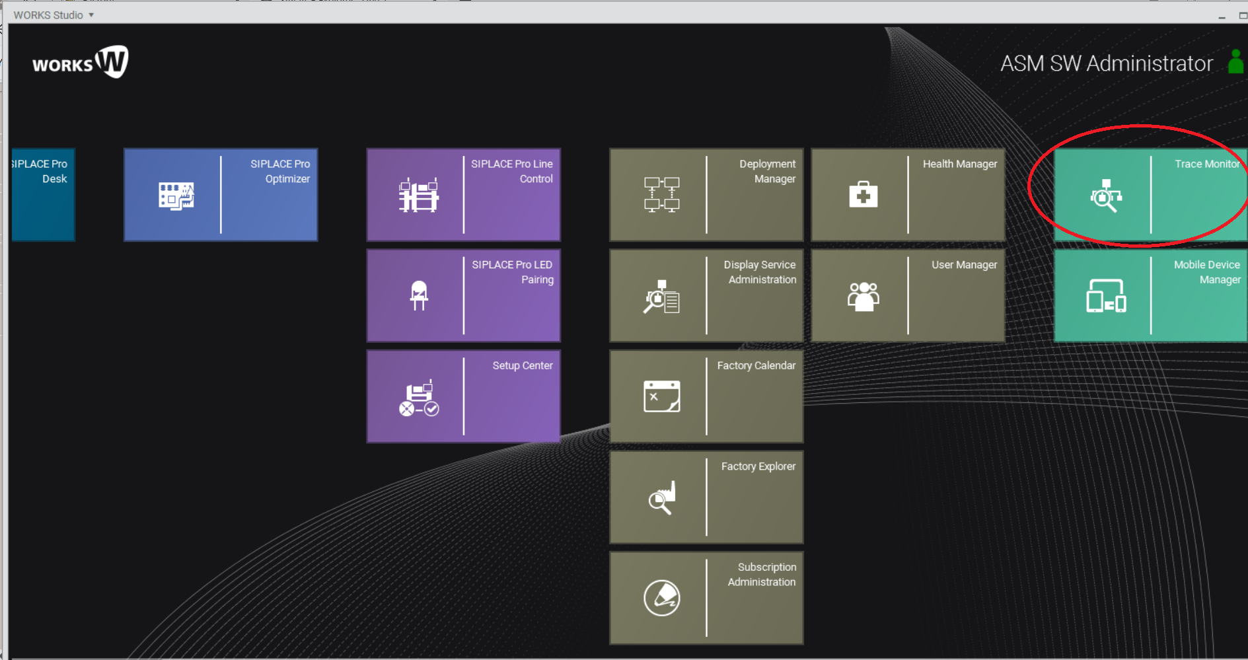Click the Factory Explorer label

758,466
